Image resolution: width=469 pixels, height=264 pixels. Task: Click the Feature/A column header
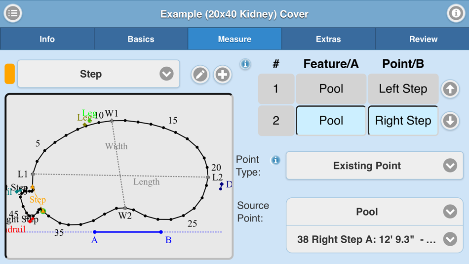coord(331,64)
